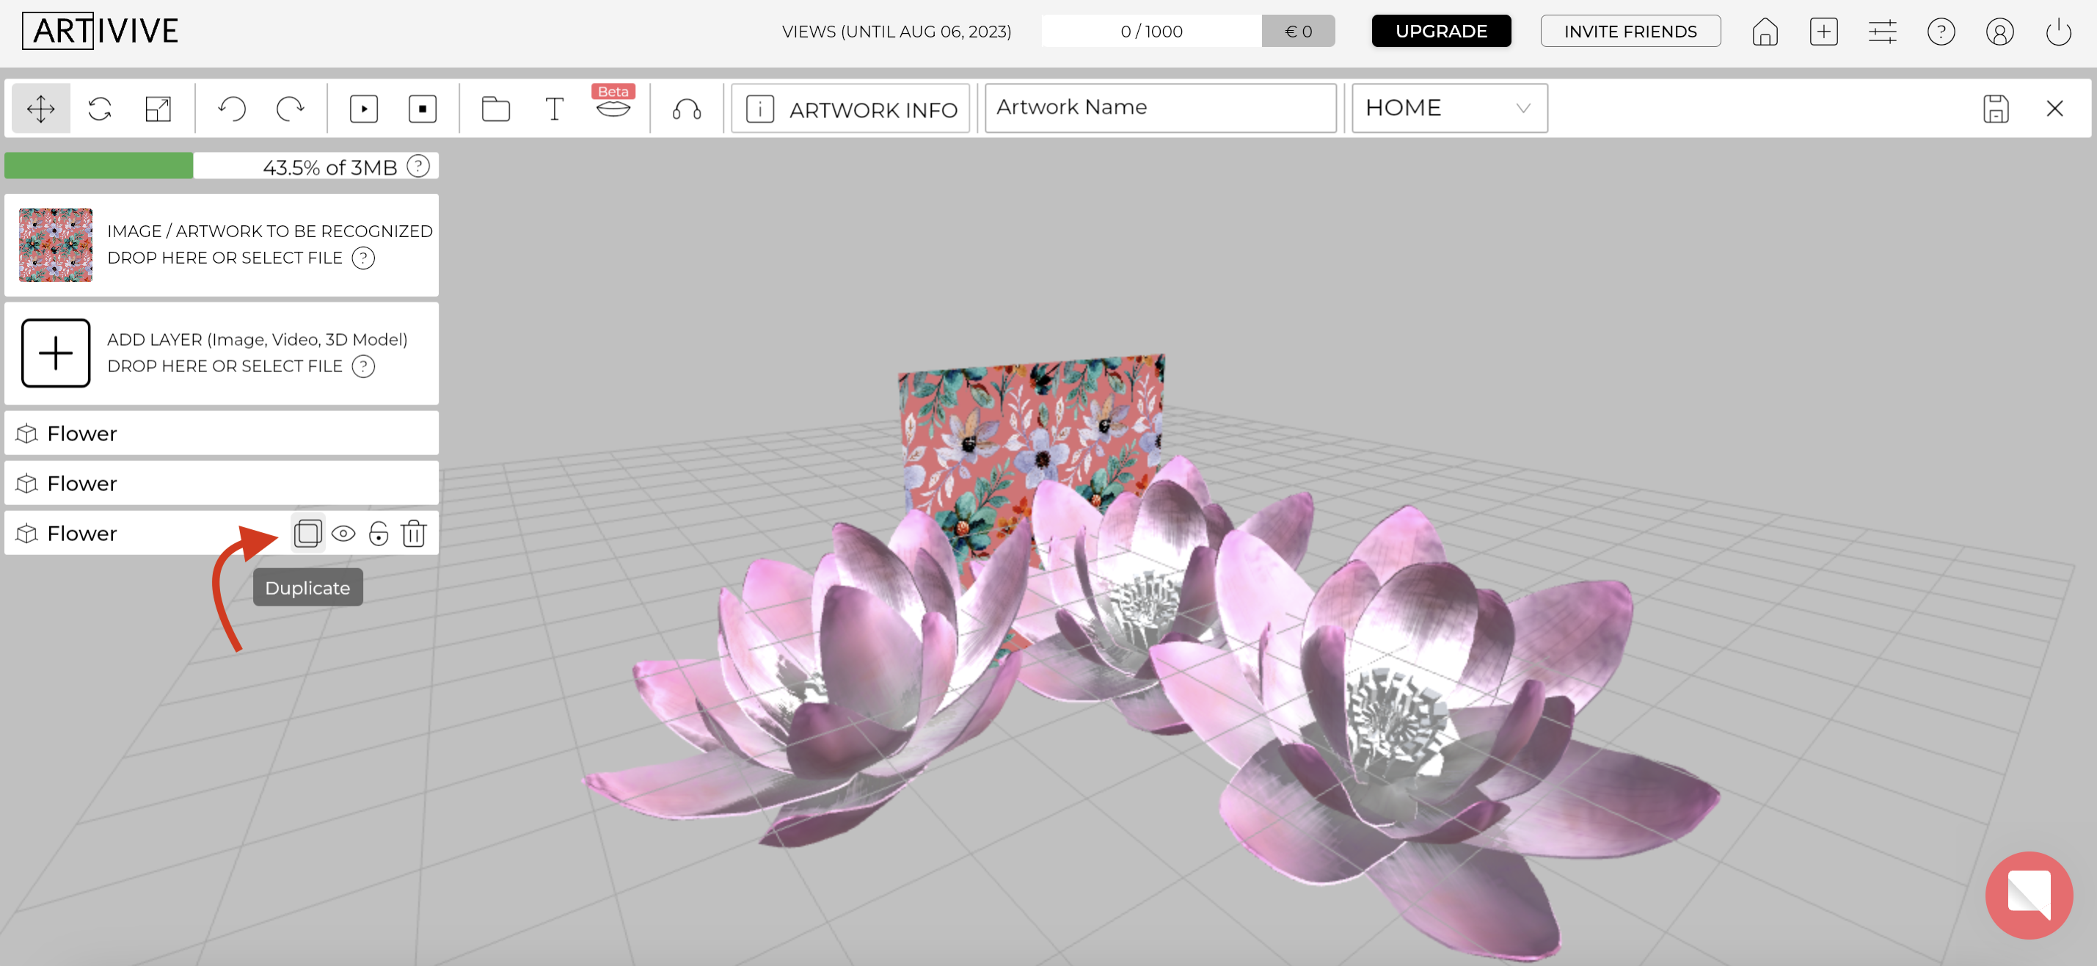The width and height of the screenshot is (2097, 966).
Task: Select the first Flower layer
Action: click(x=222, y=433)
